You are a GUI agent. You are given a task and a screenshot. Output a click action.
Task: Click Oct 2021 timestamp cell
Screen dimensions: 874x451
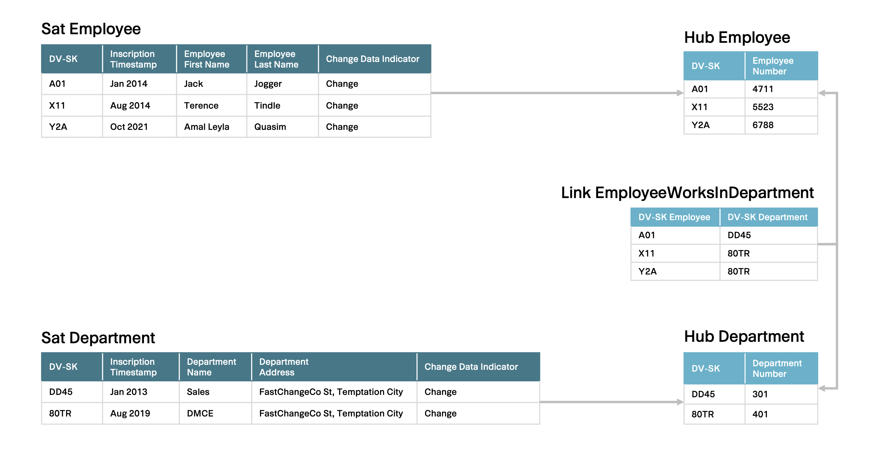pyautogui.click(x=129, y=127)
